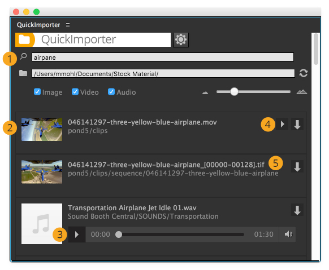Viewport: 329px width, 270px height.
Task: Minimize the window with the yellow button
Action: [26, 12]
